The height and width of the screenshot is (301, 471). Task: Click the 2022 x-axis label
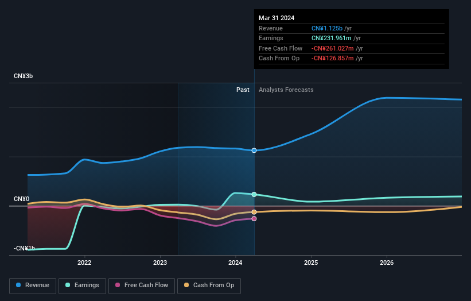84,263
